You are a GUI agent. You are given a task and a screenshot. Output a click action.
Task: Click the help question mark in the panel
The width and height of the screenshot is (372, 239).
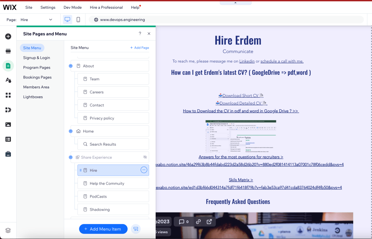(140, 34)
